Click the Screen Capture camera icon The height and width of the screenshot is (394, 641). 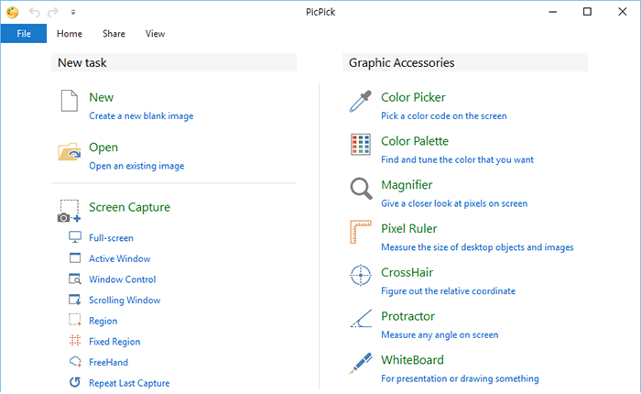70,211
